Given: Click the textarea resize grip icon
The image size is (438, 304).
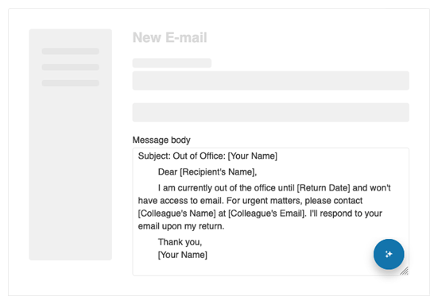Looking at the screenshot, I should pyautogui.click(x=404, y=271).
